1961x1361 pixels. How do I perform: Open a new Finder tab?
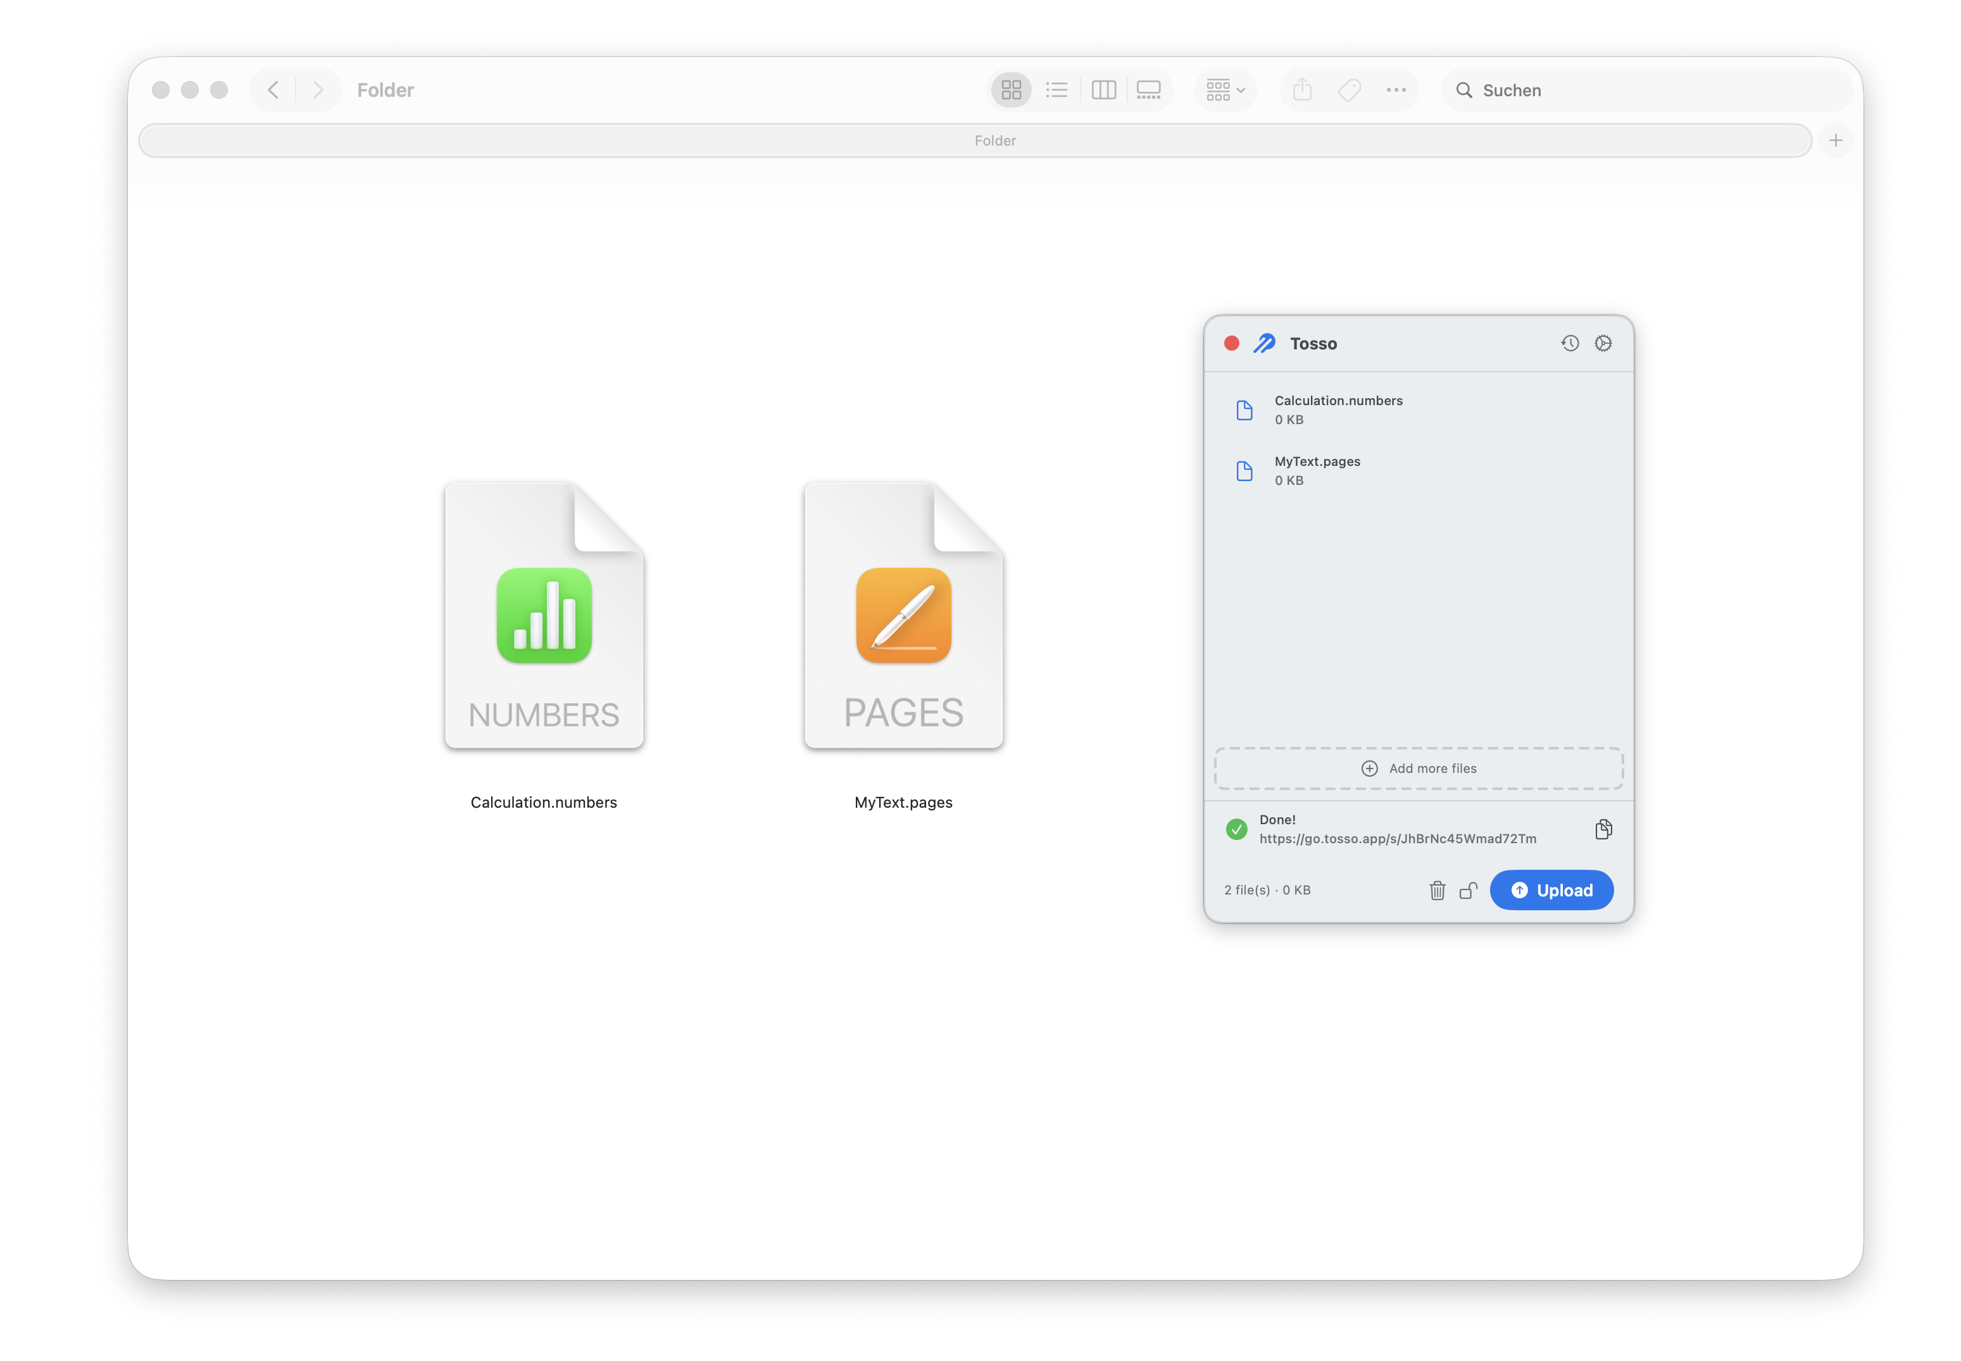coord(1836,140)
